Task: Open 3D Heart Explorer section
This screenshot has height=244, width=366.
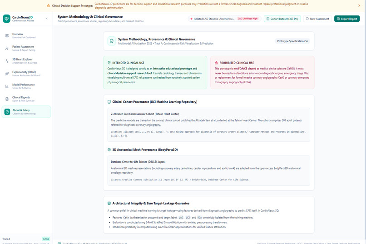Action: pos(26,61)
